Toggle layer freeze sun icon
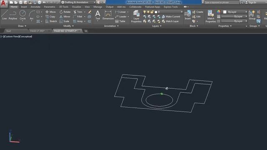 pos(148,12)
